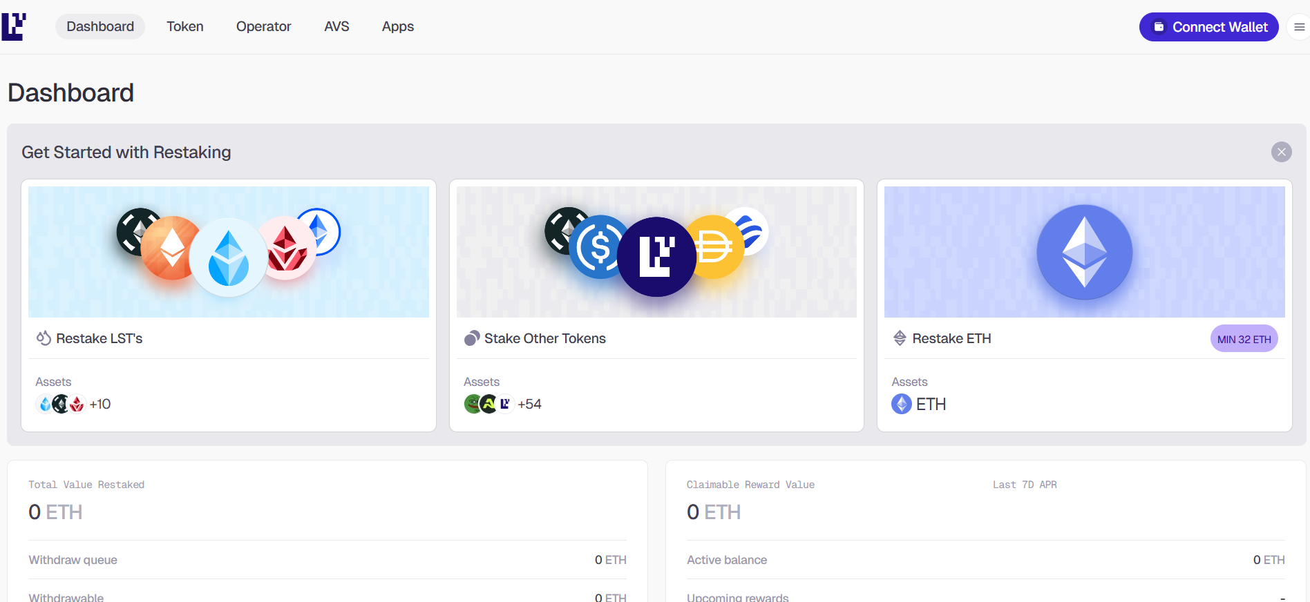Screen dimensions: 1310x602
Task: Click the red asset icon under Restake LST's
Action: click(x=77, y=404)
